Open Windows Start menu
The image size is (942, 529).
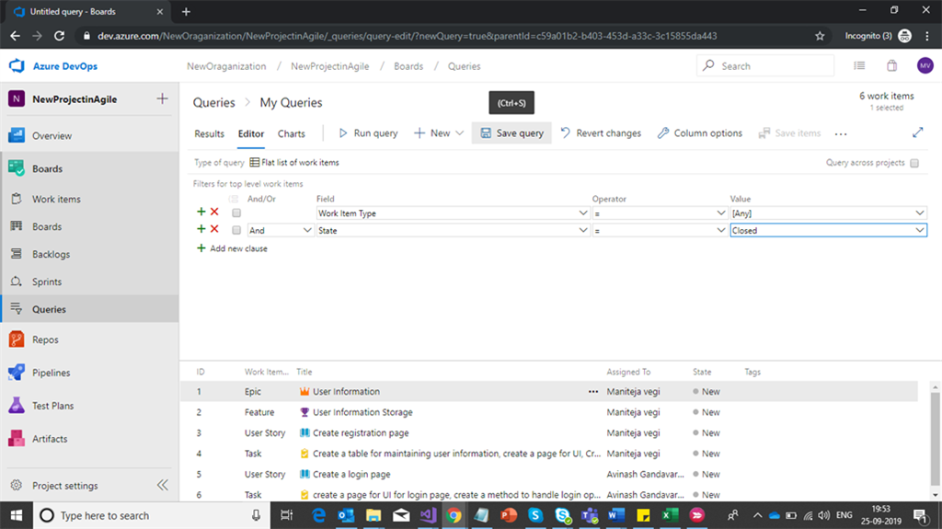17,515
